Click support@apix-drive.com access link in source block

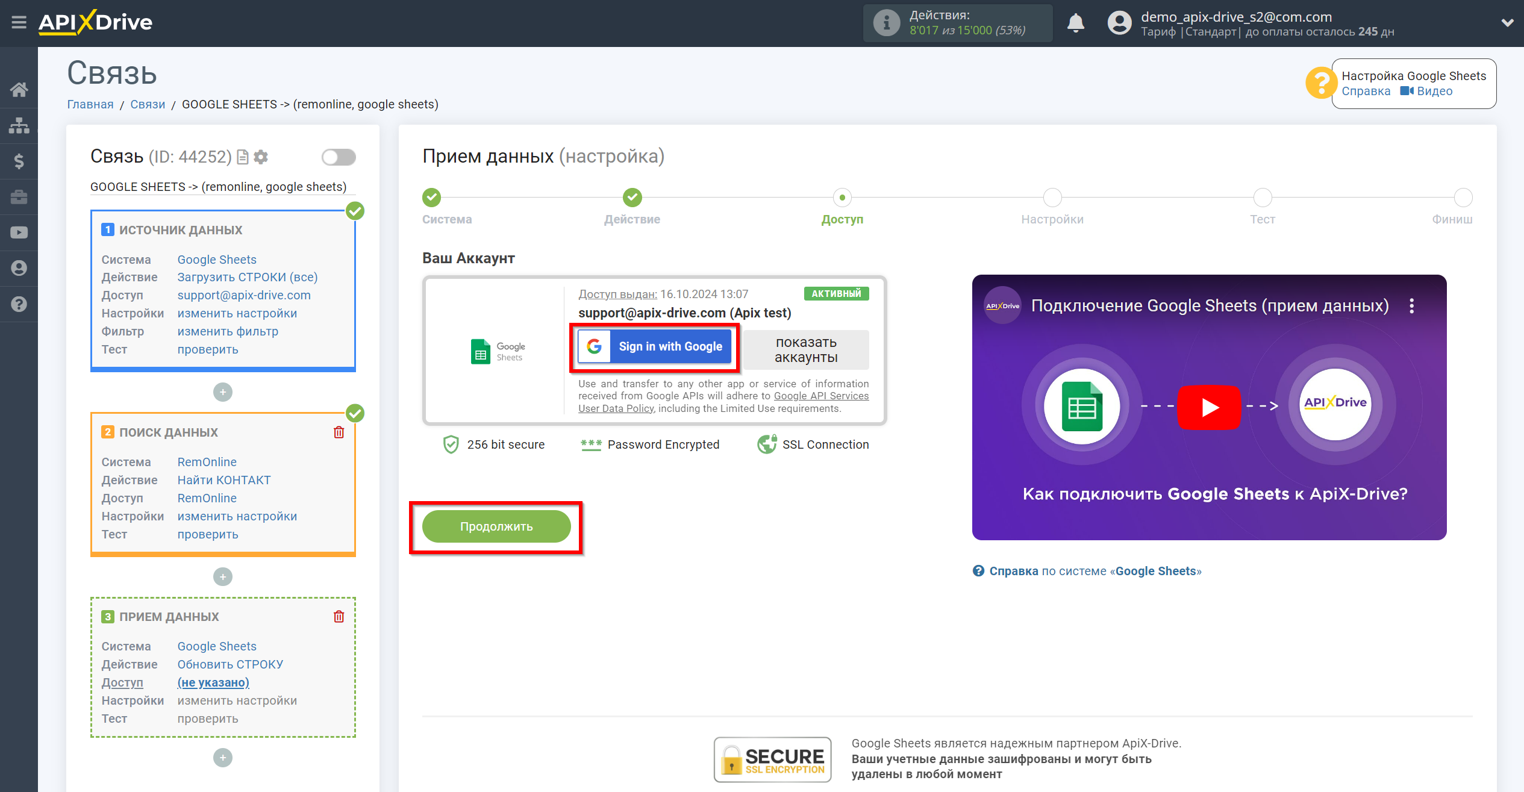[244, 295]
